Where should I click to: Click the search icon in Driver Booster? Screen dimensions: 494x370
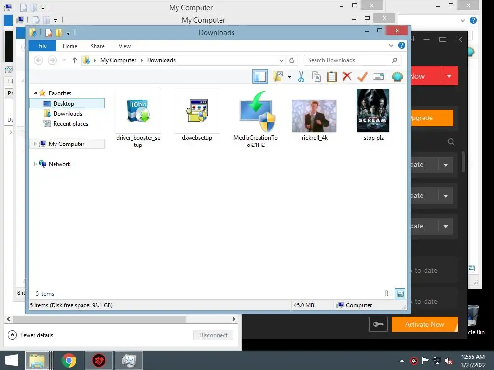(x=451, y=142)
